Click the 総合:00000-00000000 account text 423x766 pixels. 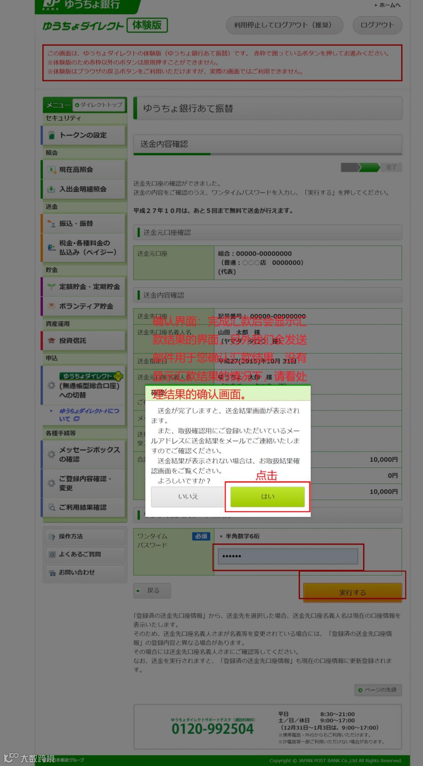pos(255,254)
